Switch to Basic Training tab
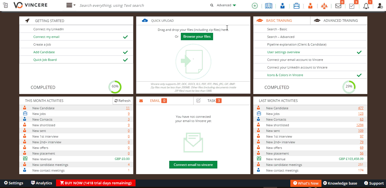This screenshot has width=386, height=188. (279, 20)
